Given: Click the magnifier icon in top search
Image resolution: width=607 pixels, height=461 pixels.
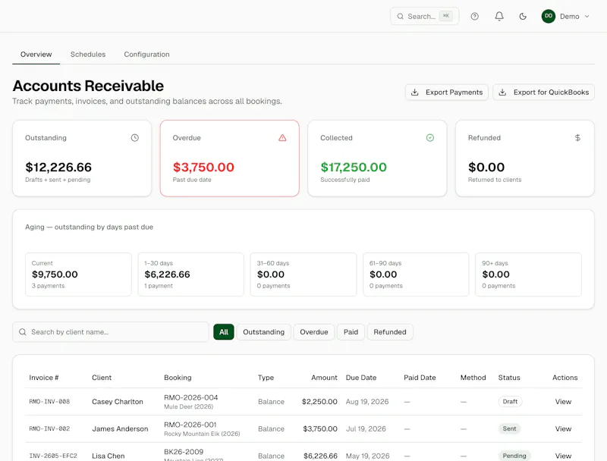Looking at the screenshot, I should point(401,16).
